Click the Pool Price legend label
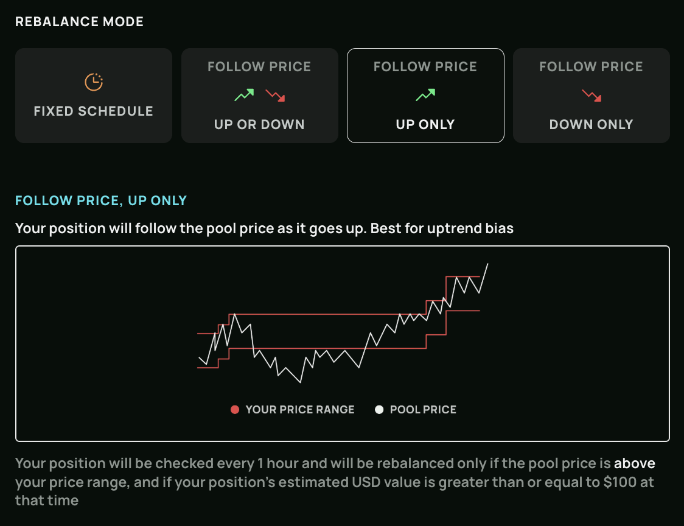 423,410
